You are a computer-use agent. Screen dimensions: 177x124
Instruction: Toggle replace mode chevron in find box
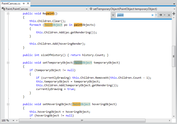click(x=113, y=15)
